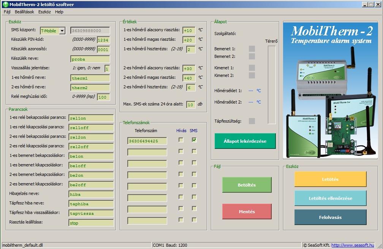Click the rel1on command field
The width and height of the screenshot is (383, 249).
[91, 118]
